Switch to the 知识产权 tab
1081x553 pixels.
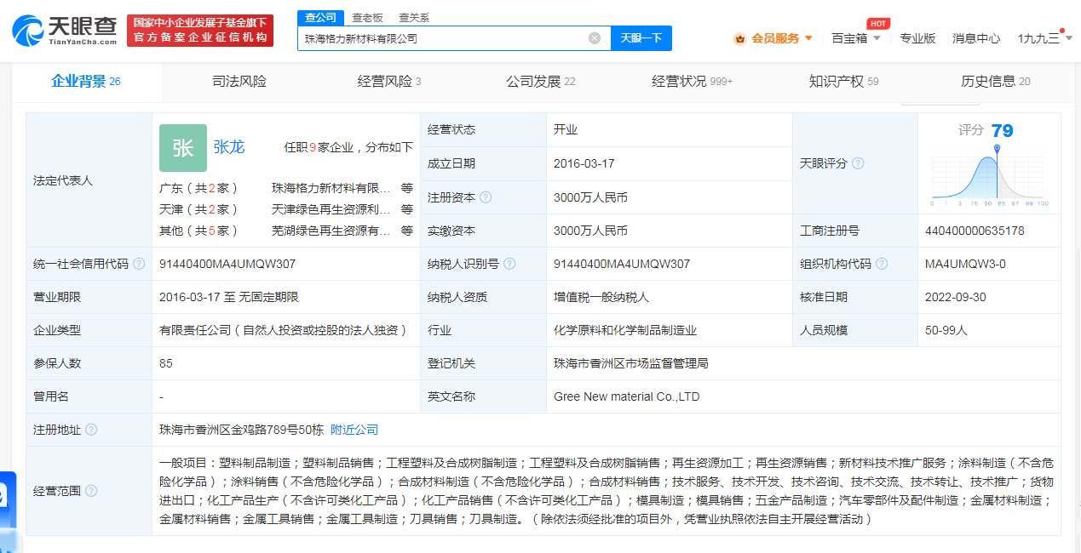[843, 82]
